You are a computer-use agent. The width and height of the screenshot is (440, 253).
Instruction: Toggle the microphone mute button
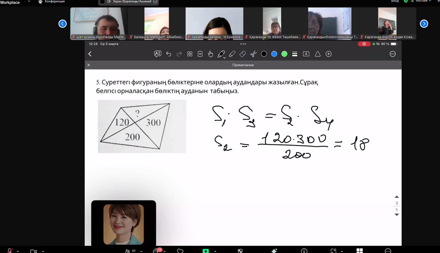pos(10,251)
